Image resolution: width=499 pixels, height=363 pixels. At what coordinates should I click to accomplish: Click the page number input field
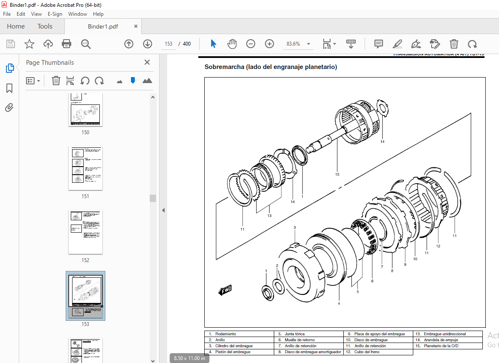pyautogui.click(x=168, y=44)
